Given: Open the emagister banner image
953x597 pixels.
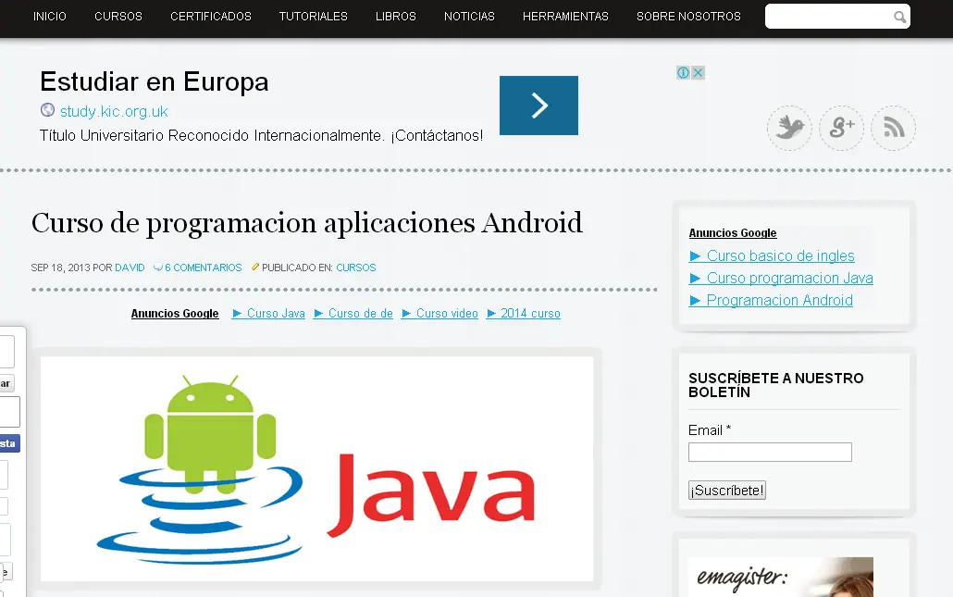Looking at the screenshot, I should point(781,577).
